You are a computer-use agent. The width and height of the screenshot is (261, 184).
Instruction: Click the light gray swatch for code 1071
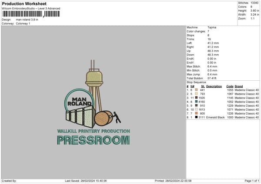click(x=197, y=109)
